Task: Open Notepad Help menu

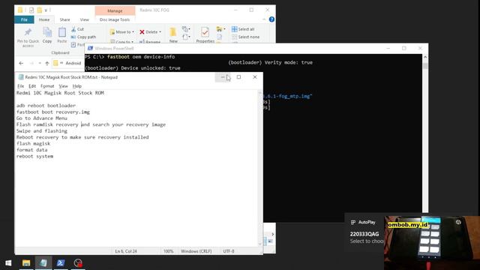Action: (x=76, y=86)
